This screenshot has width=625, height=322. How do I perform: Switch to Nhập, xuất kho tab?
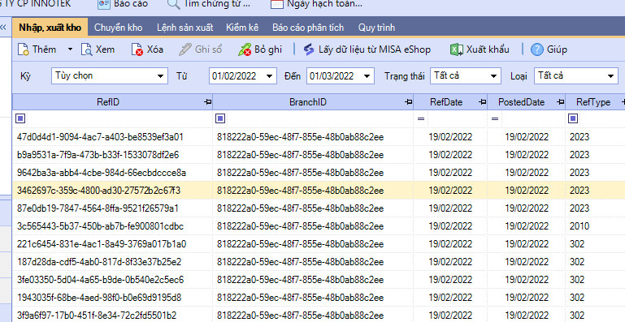[50, 28]
